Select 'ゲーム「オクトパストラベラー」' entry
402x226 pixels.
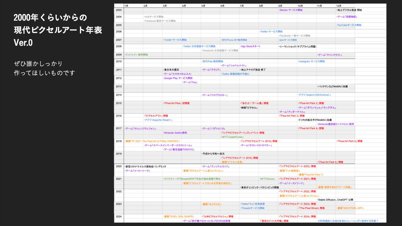(x=256, y=145)
